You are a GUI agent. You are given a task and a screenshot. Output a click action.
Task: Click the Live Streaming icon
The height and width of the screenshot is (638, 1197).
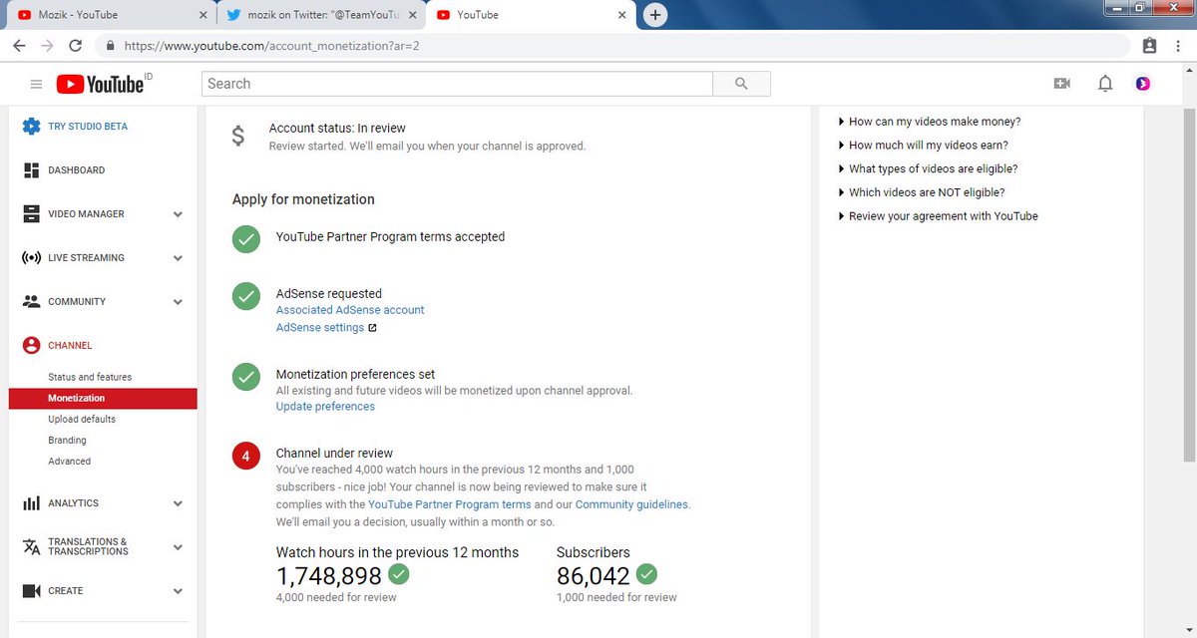coord(32,258)
